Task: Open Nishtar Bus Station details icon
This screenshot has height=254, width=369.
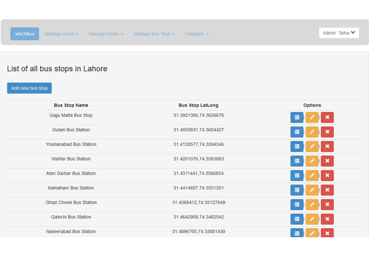Action: [297, 161]
